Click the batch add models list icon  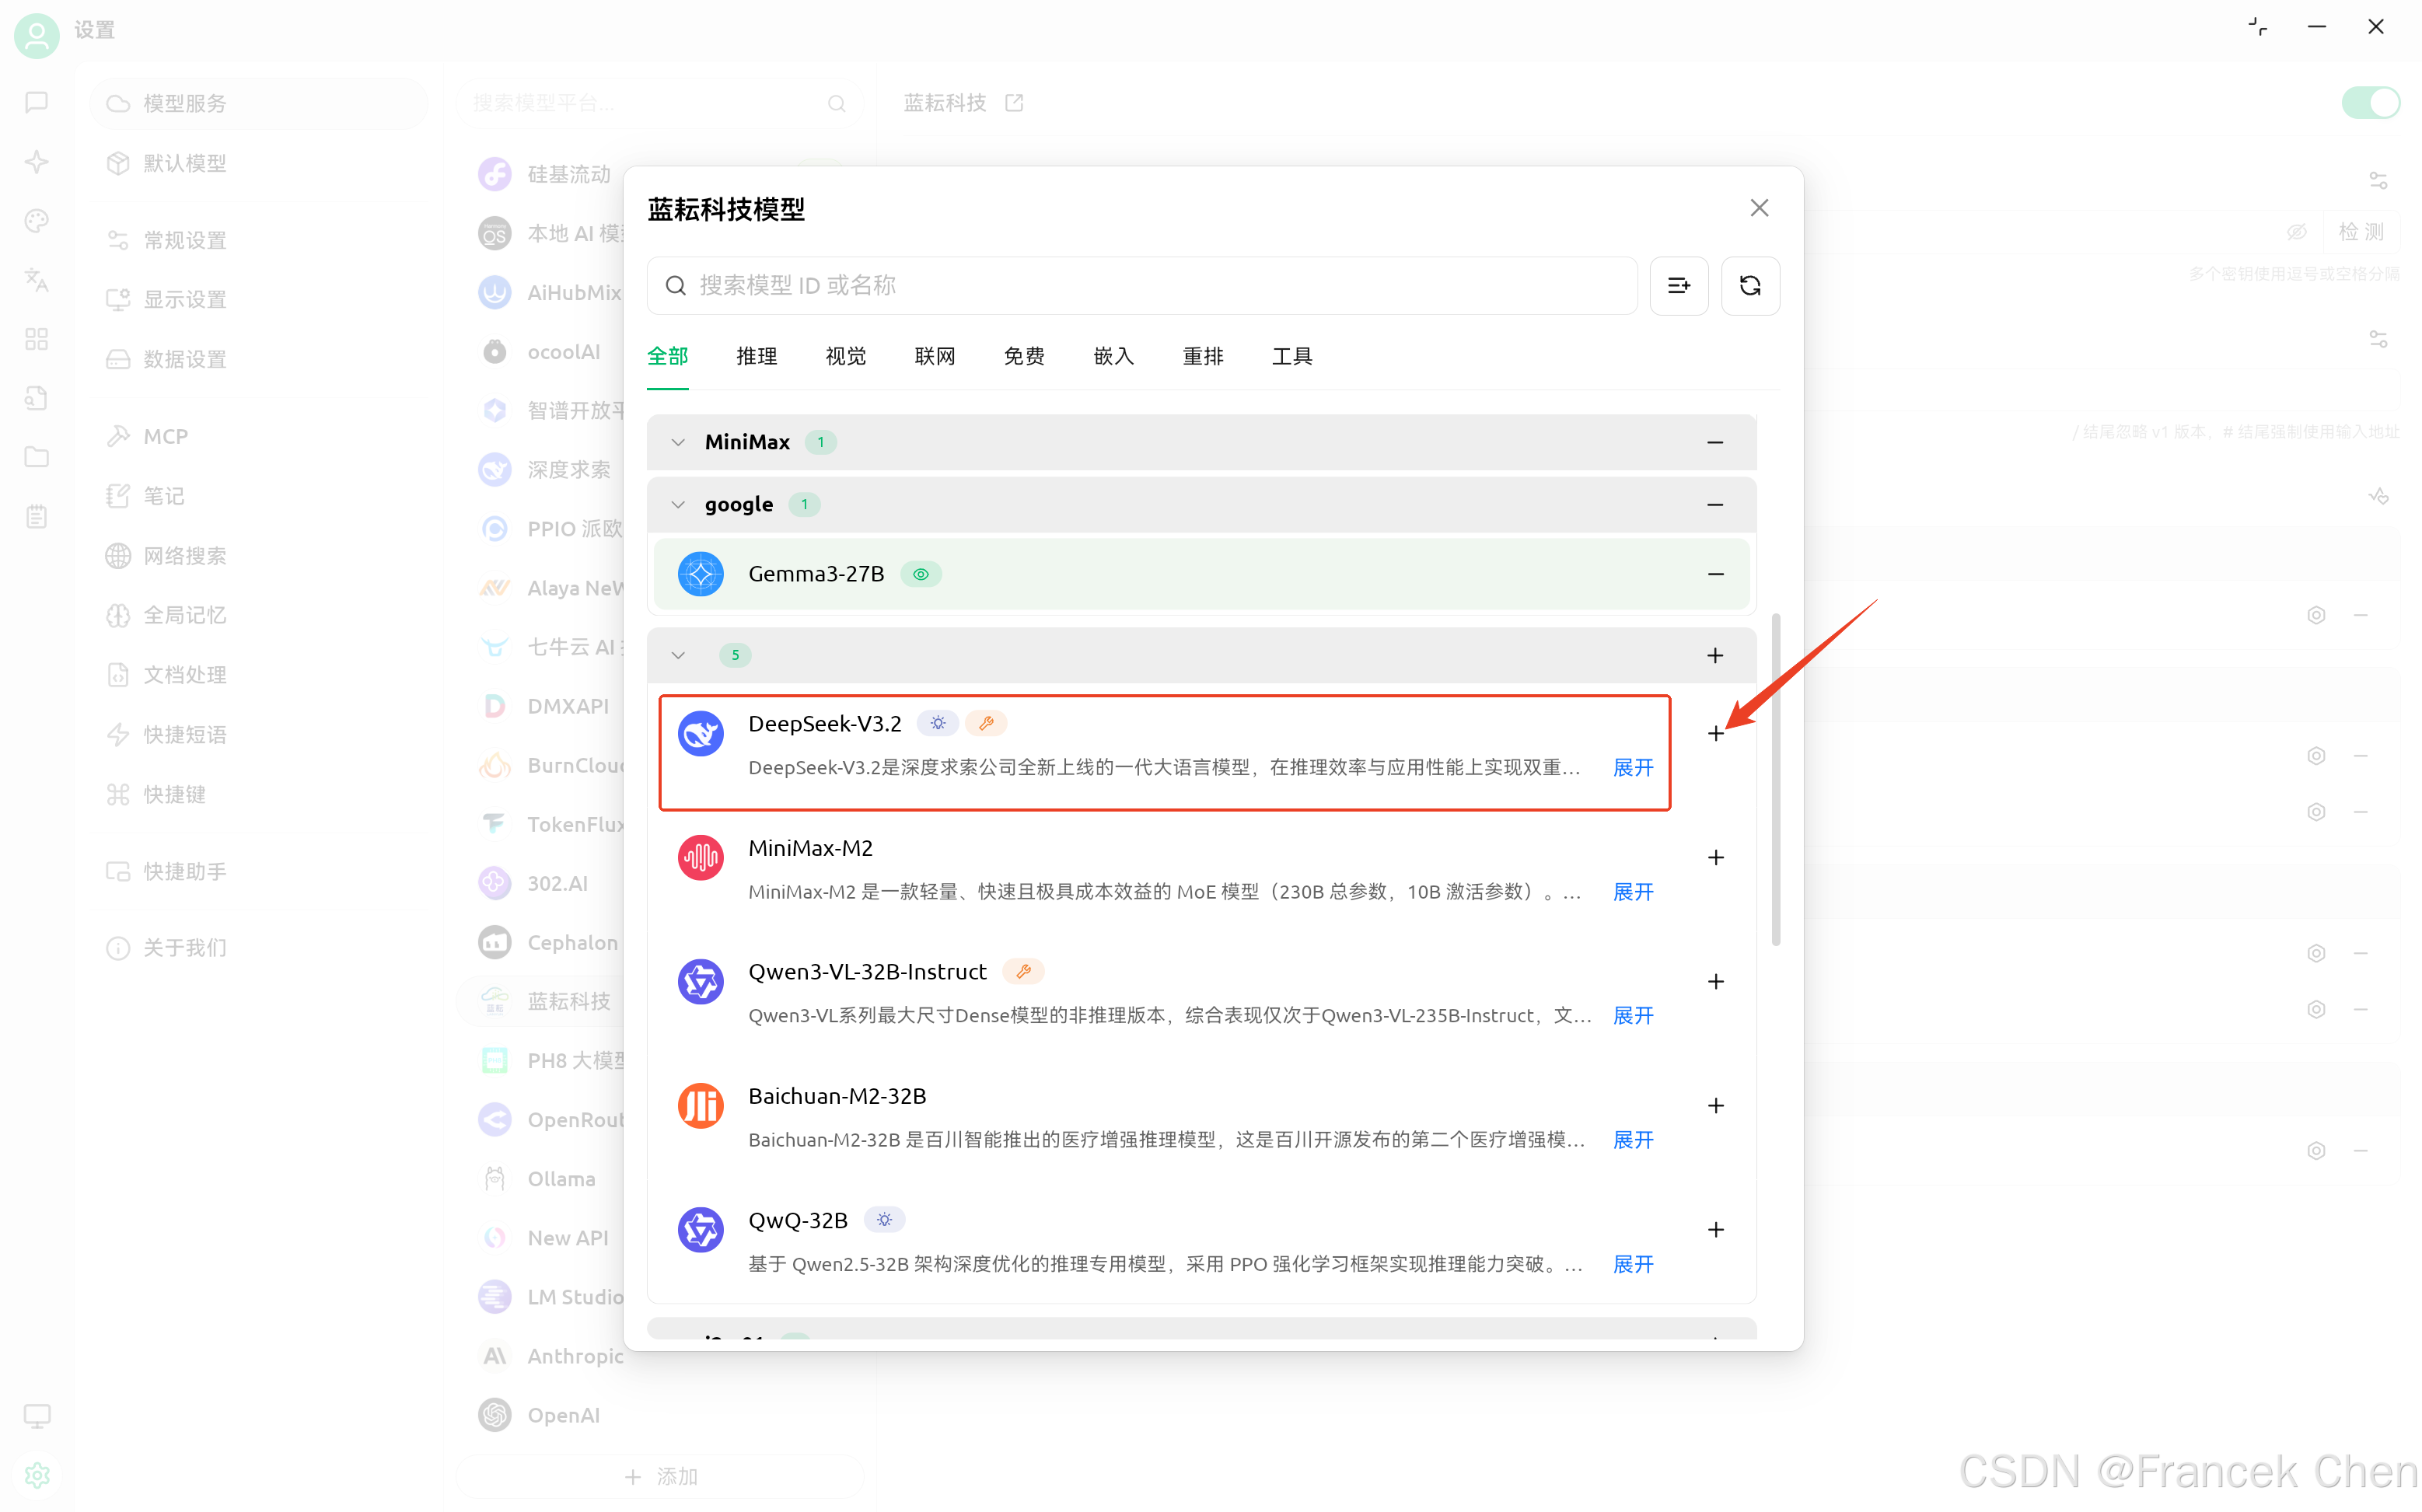tap(1679, 286)
